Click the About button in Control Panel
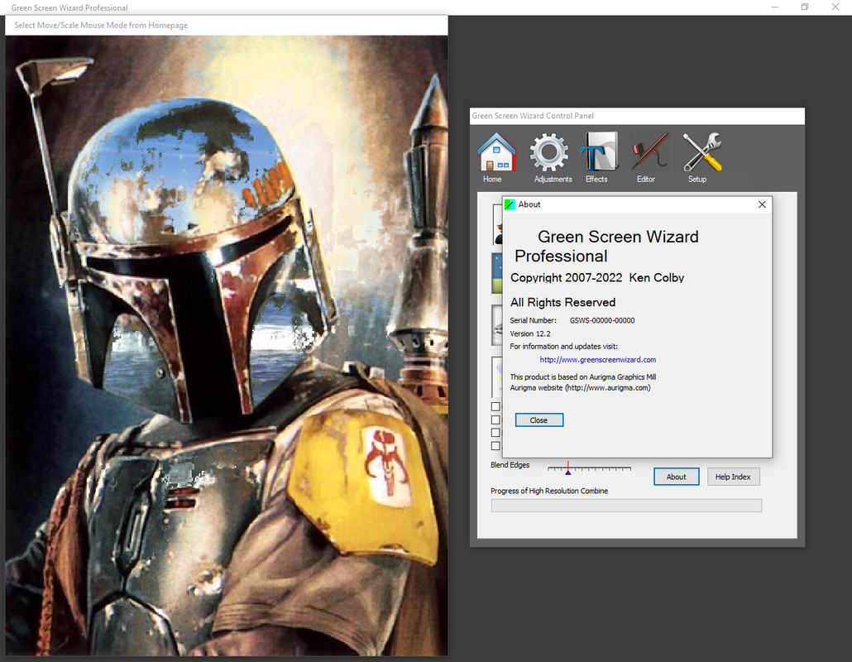The height and width of the screenshot is (662, 852). click(x=676, y=477)
